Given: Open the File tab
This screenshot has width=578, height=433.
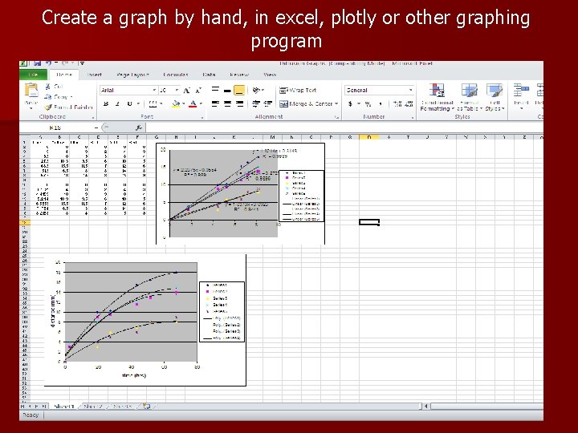Looking at the screenshot, I should [33, 75].
